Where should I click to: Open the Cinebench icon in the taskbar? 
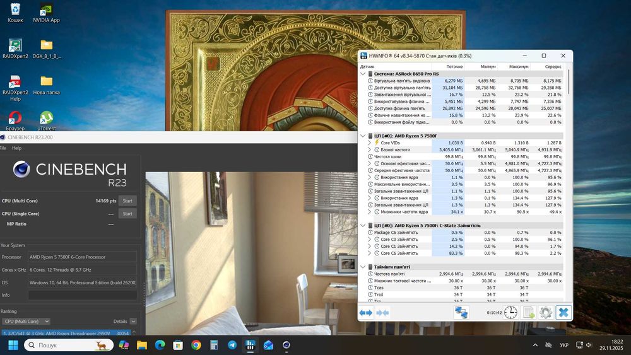[286, 345]
